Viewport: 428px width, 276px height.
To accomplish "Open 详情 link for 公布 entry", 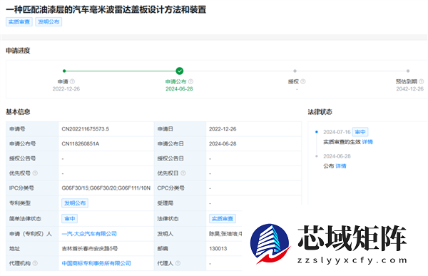I will click(341, 166).
